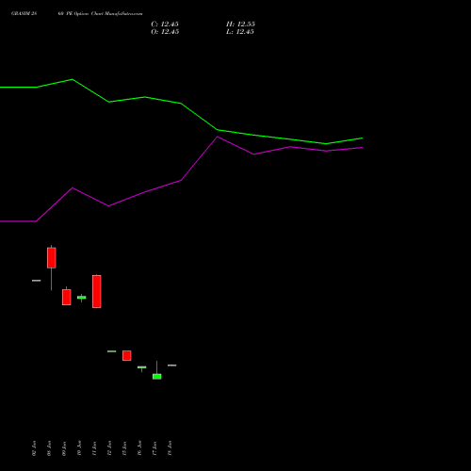
Task: Select the small green candle above 10 Jun
Action: pyautogui.click(x=82, y=298)
